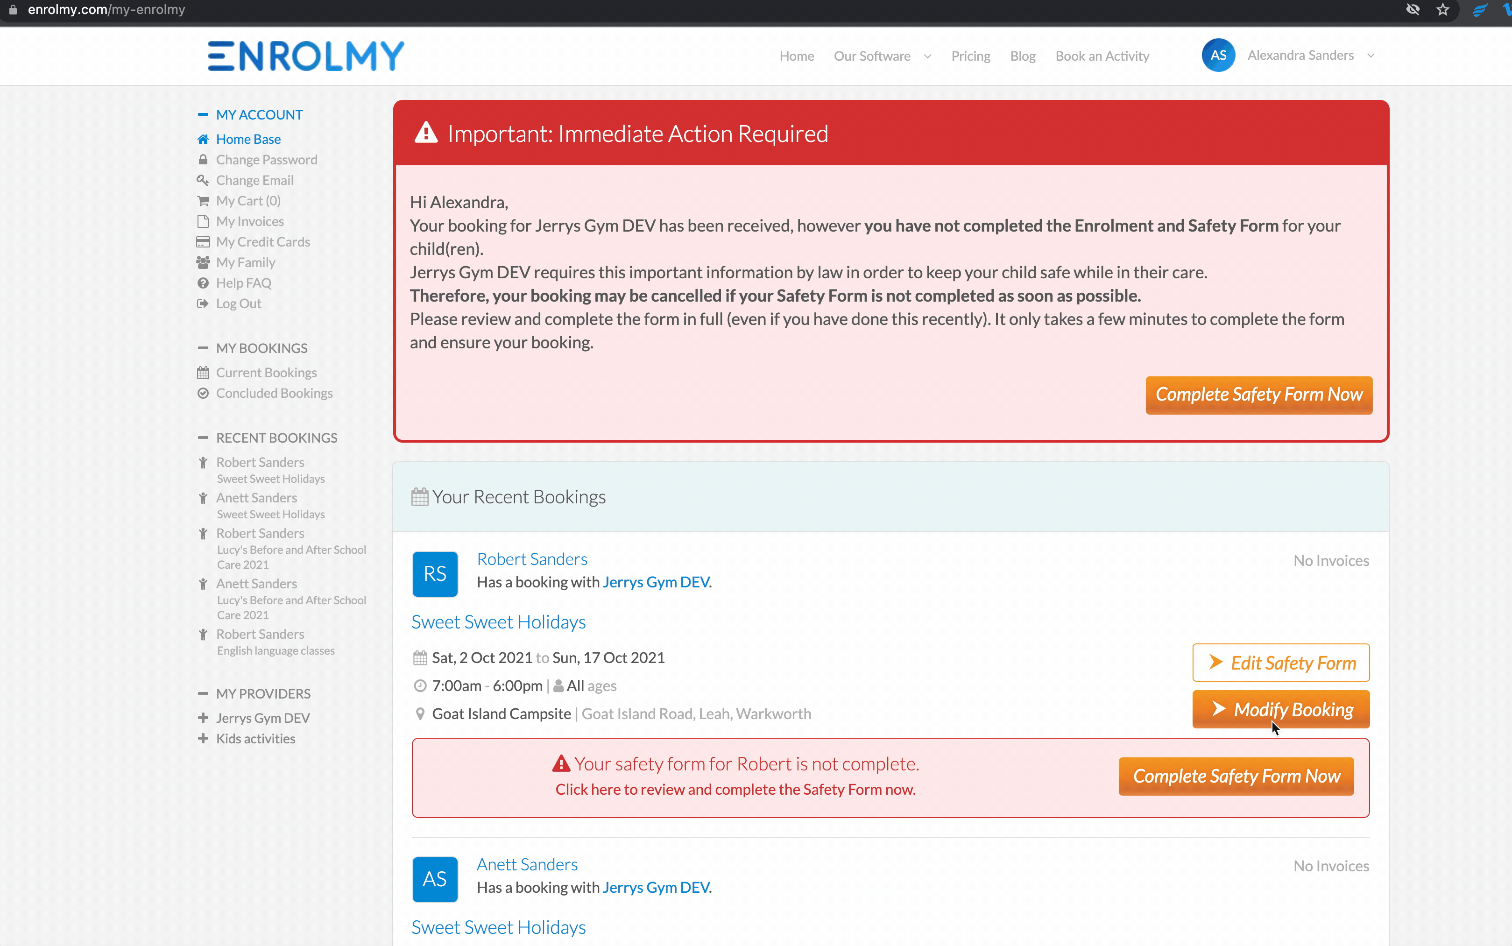1512x946 pixels.
Task: Click '7:00am - 6:00pm' time text
Action: pyautogui.click(x=487, y=686)
